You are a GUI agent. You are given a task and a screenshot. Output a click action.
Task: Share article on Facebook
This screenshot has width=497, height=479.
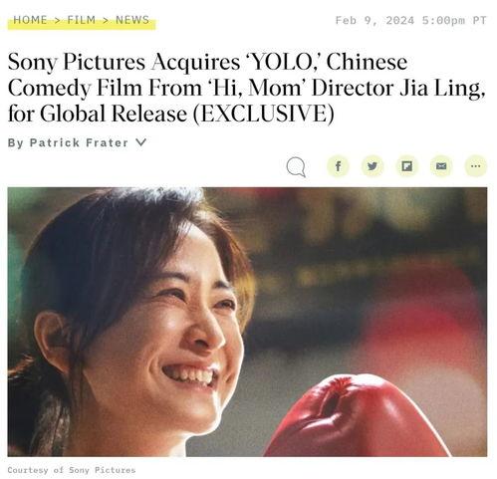pyautogui.click(x=338, y=166)
